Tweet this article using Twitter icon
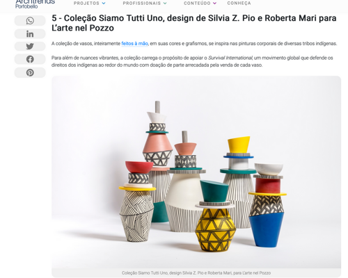 pyautogui.click(x=30, y=47)
